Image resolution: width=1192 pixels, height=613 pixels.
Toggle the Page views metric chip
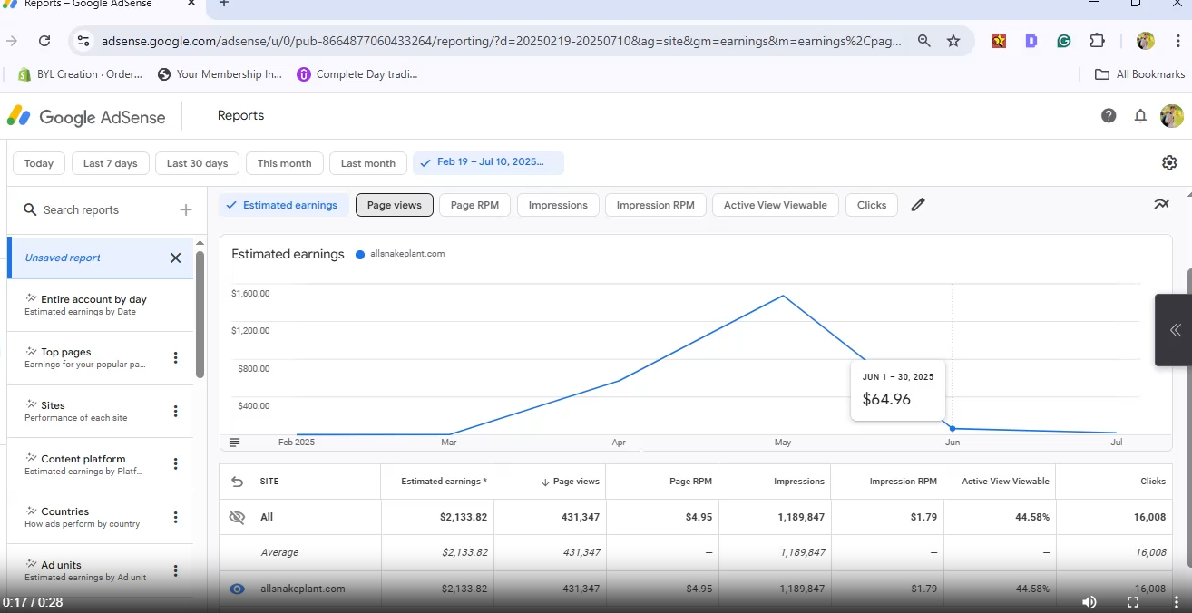coord(395,205)
